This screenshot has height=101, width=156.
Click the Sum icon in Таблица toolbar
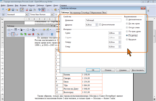pos(52,34)
